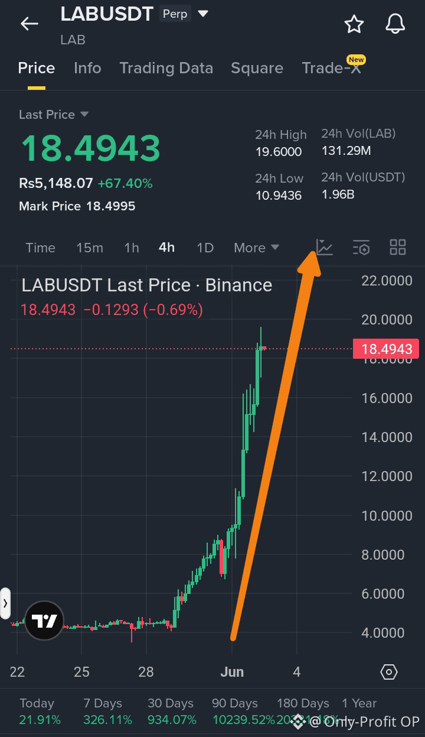Open the Trade-X tab
This screenshot has width=425, height=737.
pos(331,68)
